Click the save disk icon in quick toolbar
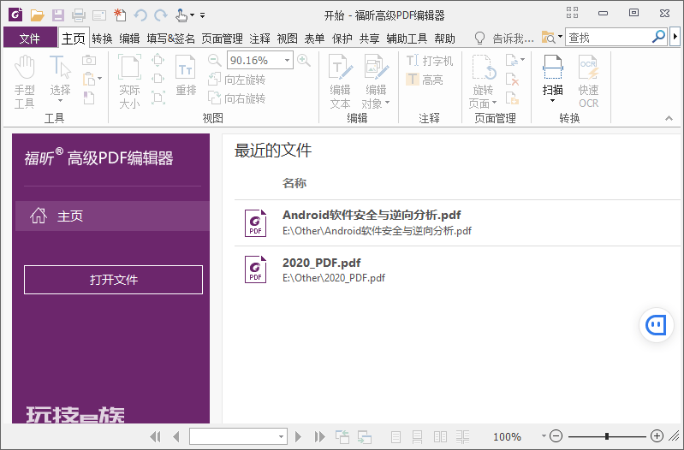 click(58, 15)
